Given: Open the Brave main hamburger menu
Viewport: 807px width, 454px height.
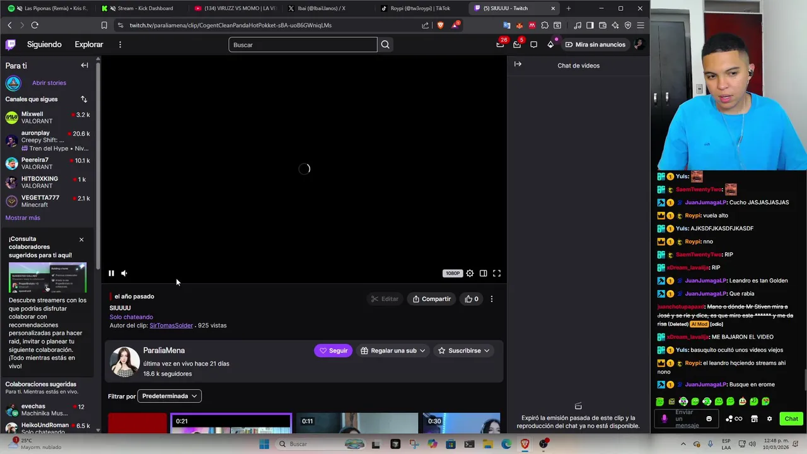Looking at the screenshot, I should pos(641,25).
